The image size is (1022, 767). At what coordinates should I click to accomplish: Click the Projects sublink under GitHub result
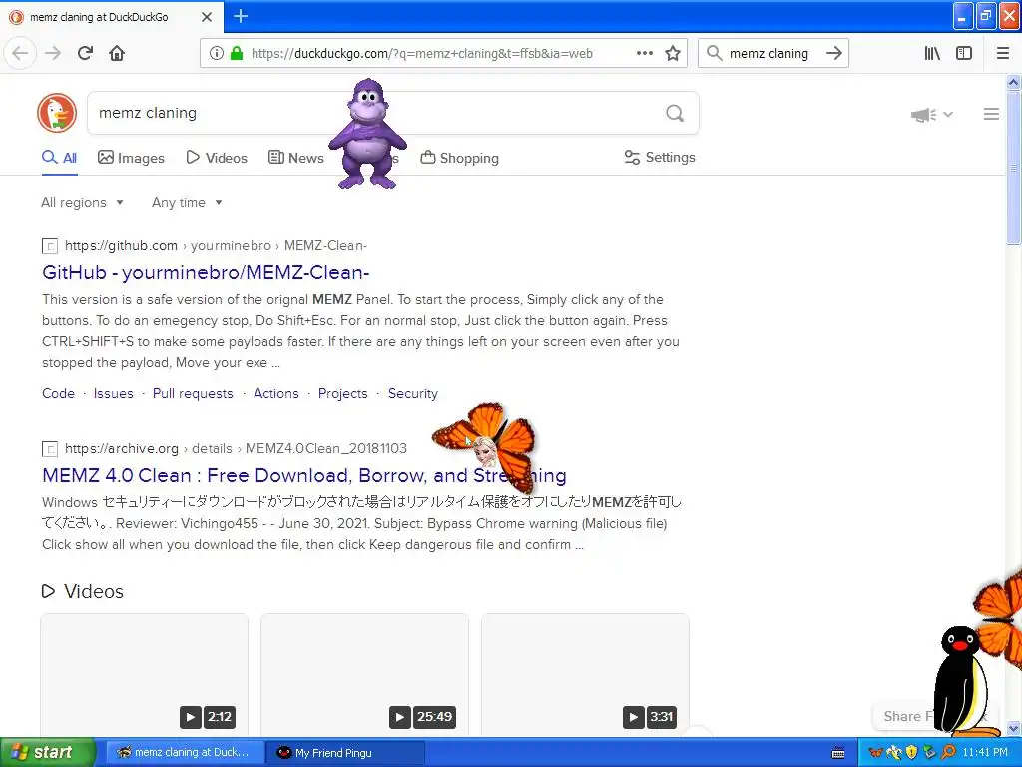343,393
